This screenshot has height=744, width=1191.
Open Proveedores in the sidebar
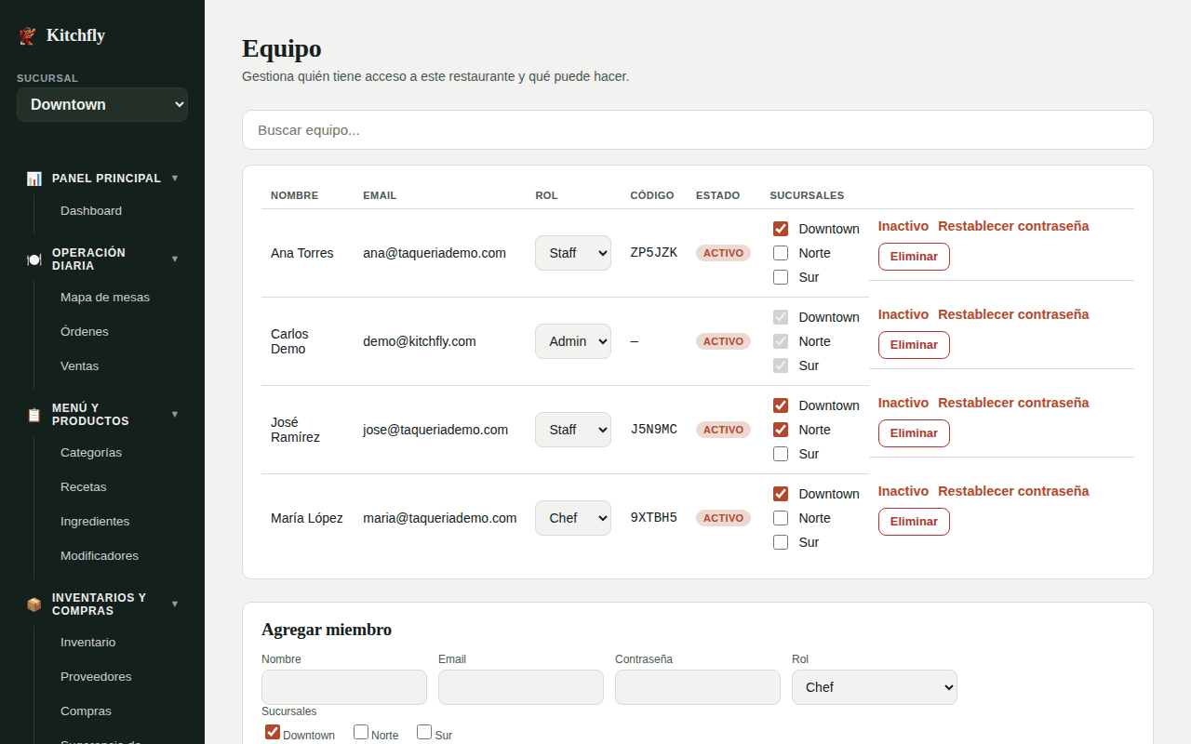click(96, 677)
